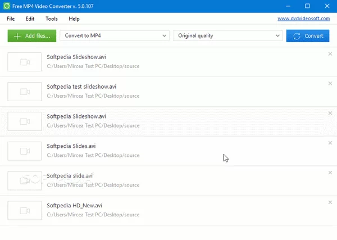Minimize the Free MP4 Video Converter window
The width and height of the screenshot is (337, 240).
[288, 6]
